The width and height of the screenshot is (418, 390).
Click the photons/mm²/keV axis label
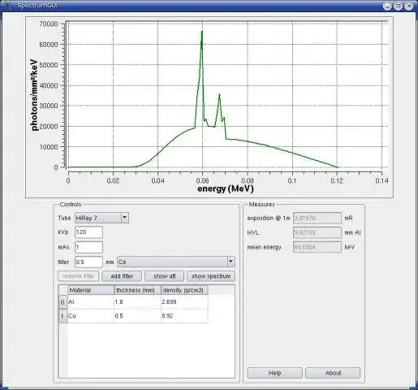[34, 94]
